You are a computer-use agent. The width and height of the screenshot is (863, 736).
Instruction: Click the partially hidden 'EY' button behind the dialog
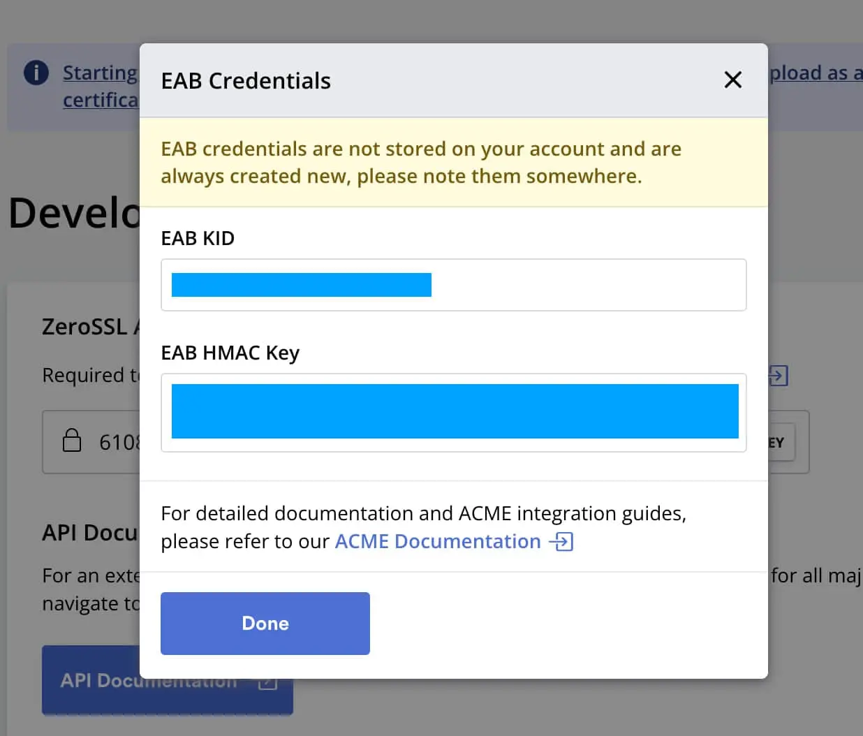[781, 443]
